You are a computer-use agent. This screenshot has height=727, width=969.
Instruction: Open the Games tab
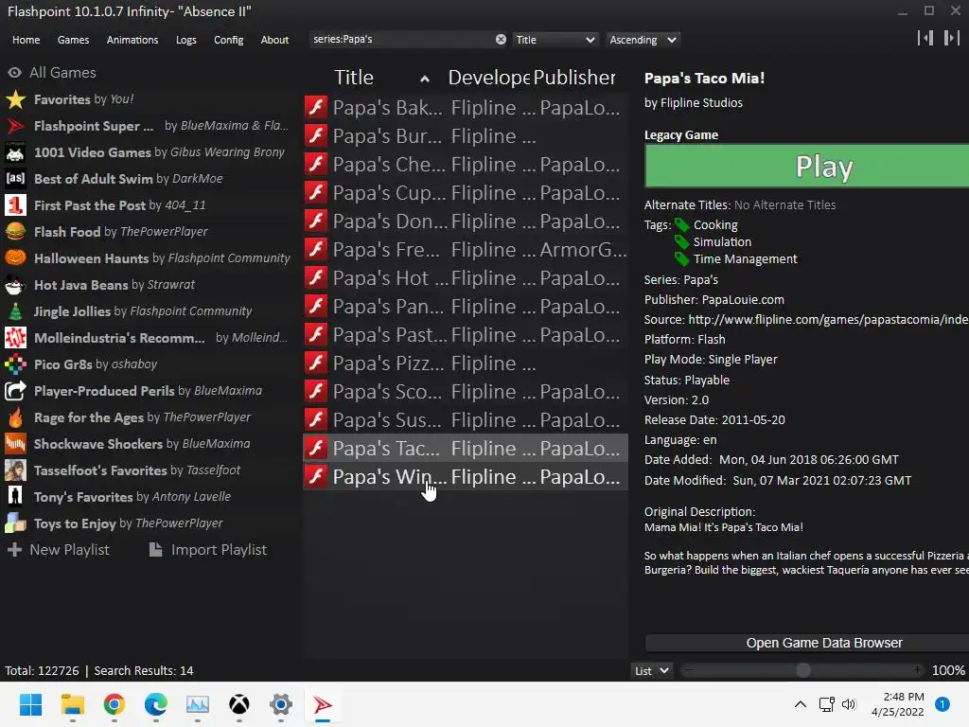[x=73, y=40]
